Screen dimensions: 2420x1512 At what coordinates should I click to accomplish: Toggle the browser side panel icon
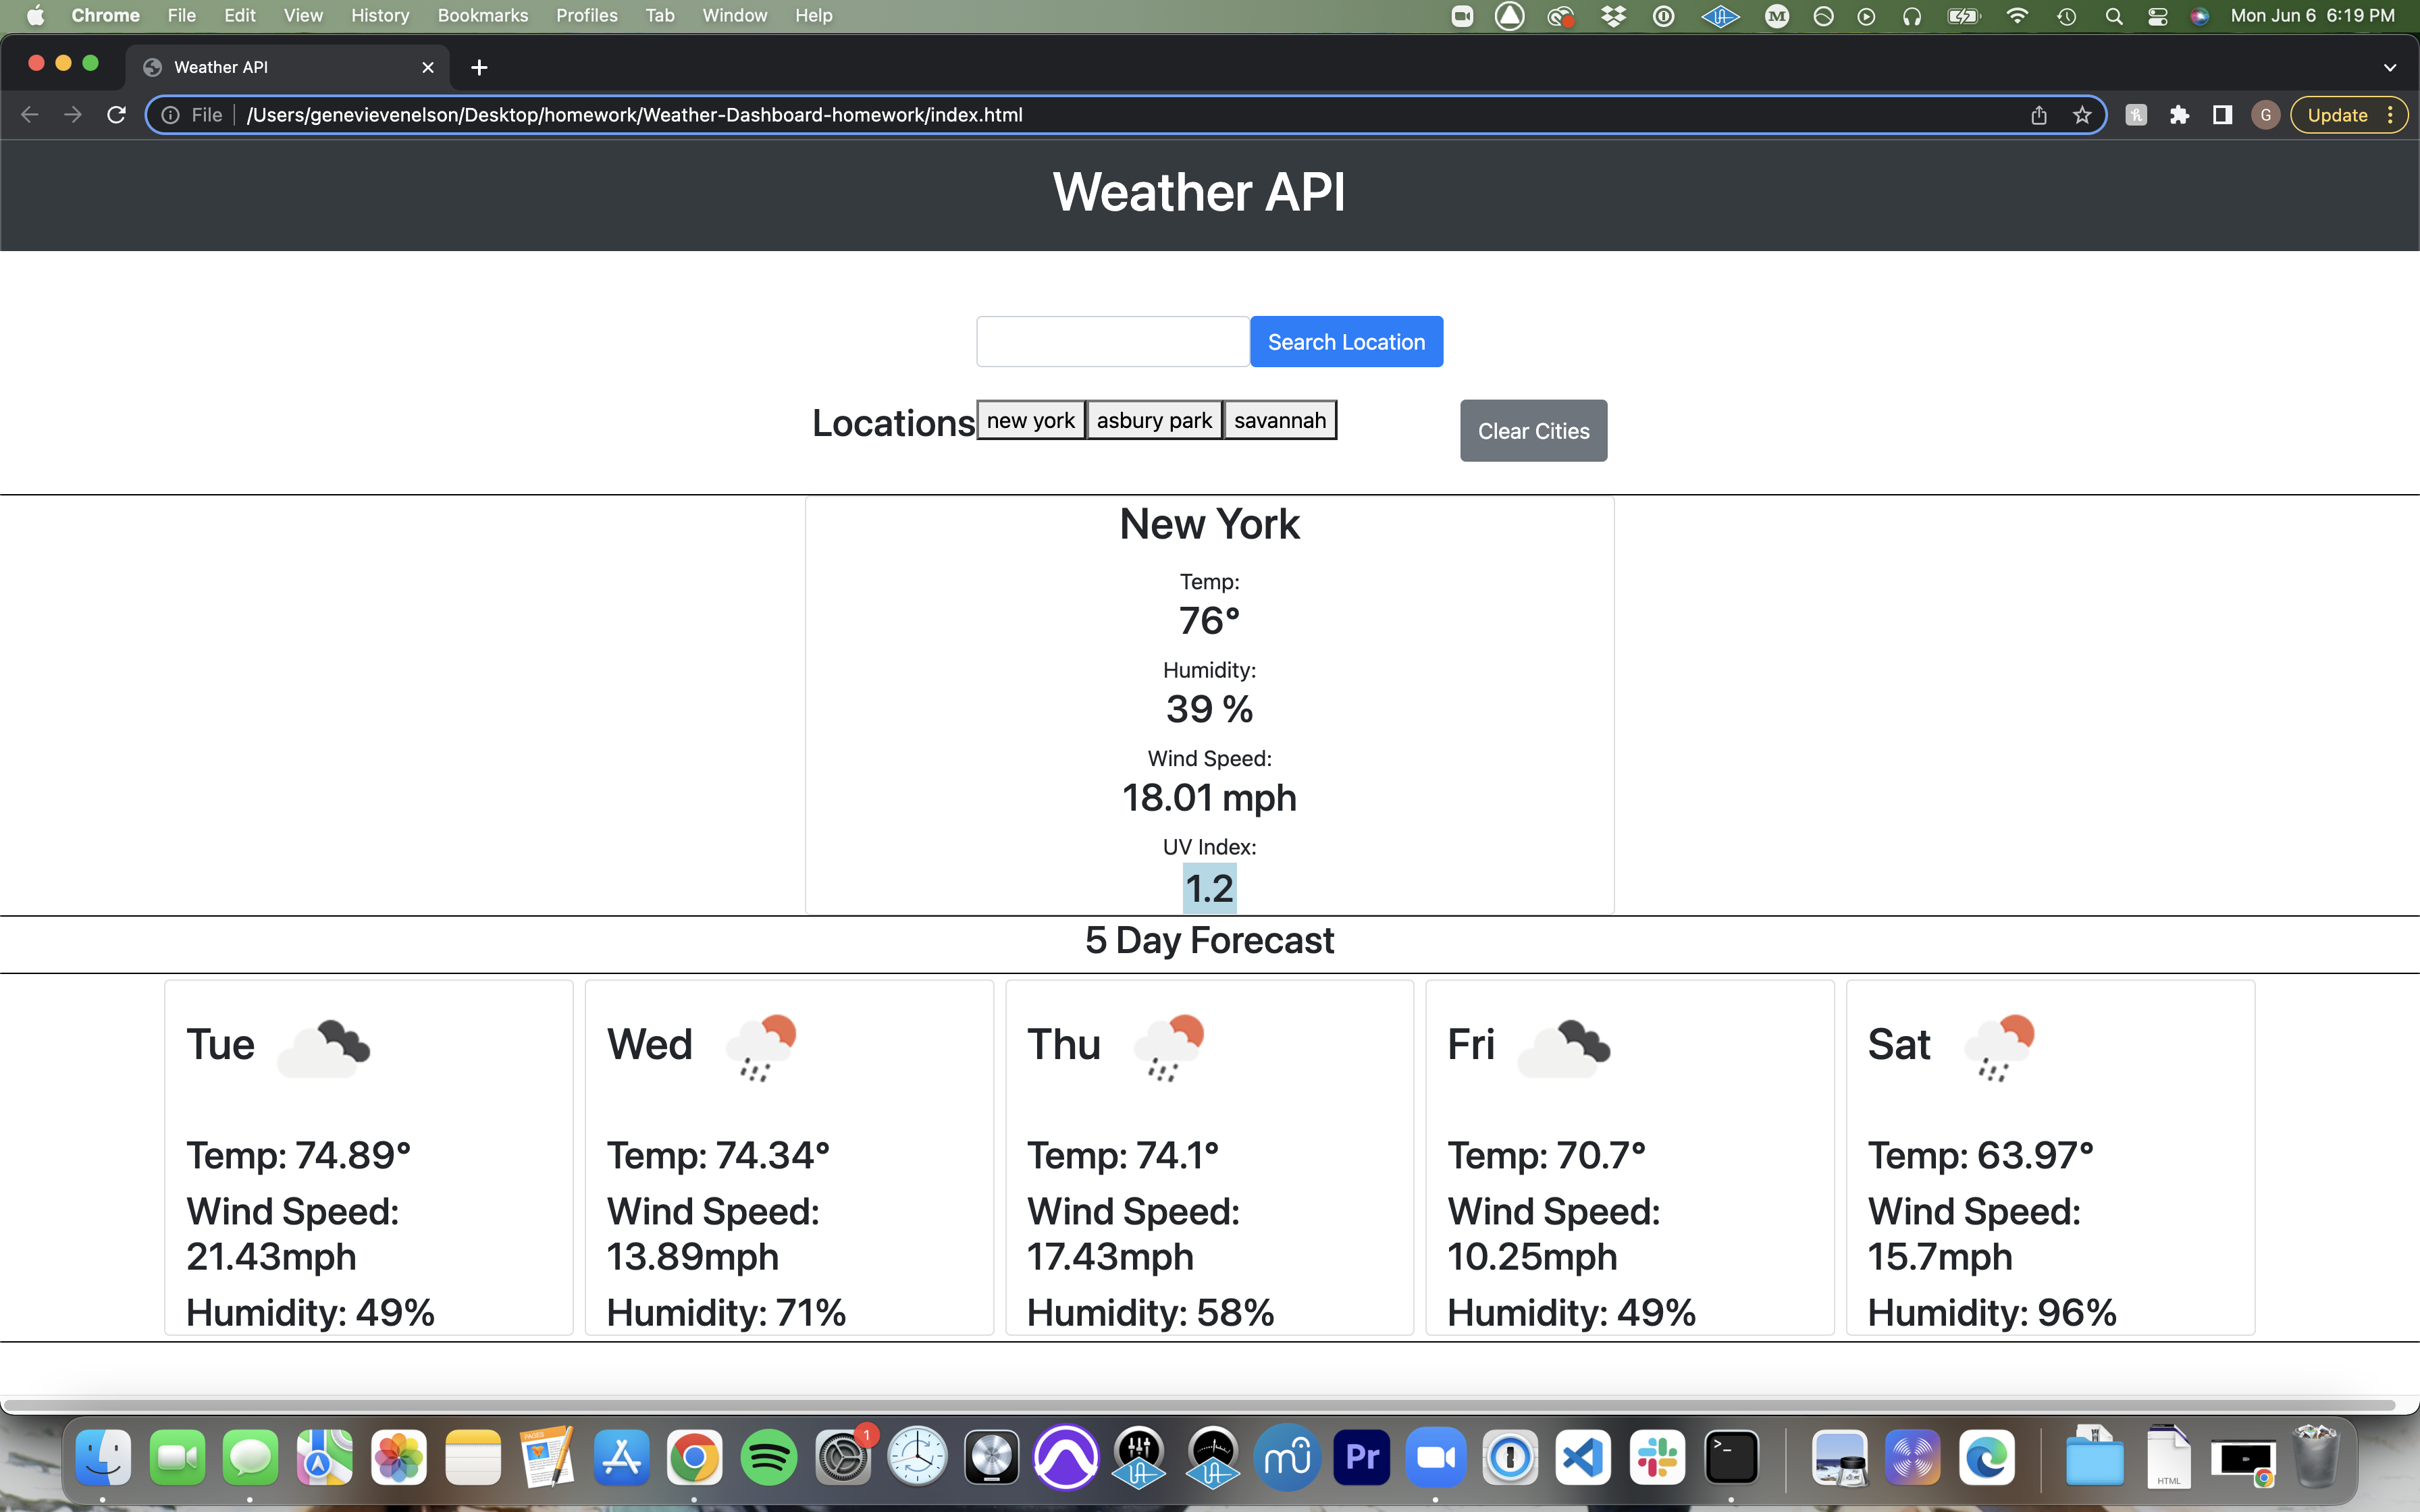click(2222, 115)
